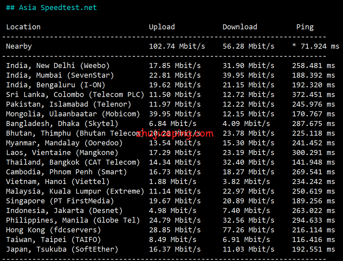
Task: Click Colombo ping 372.451 ms
Action: (313, 95)
